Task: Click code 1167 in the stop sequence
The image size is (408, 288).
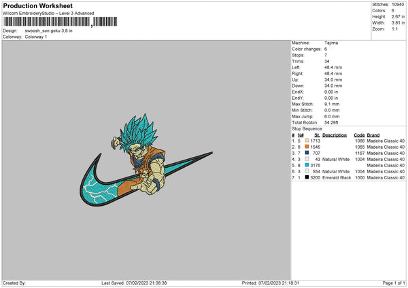Action: (360, 153)
